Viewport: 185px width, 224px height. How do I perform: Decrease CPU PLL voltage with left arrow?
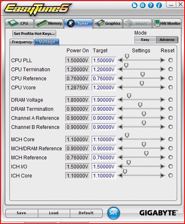tap(120, 60)
